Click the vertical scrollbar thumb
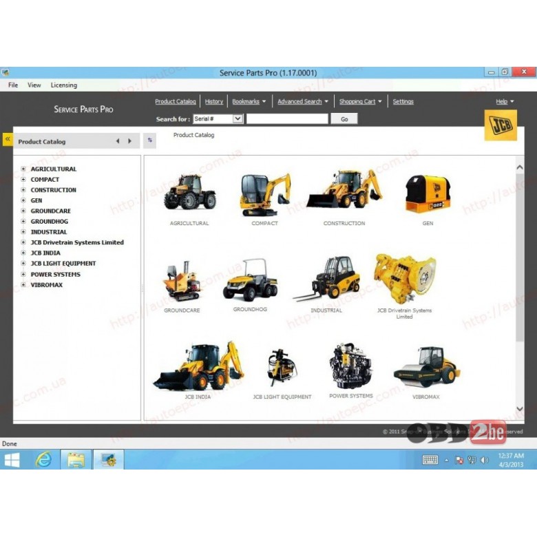 coord(520,257)
